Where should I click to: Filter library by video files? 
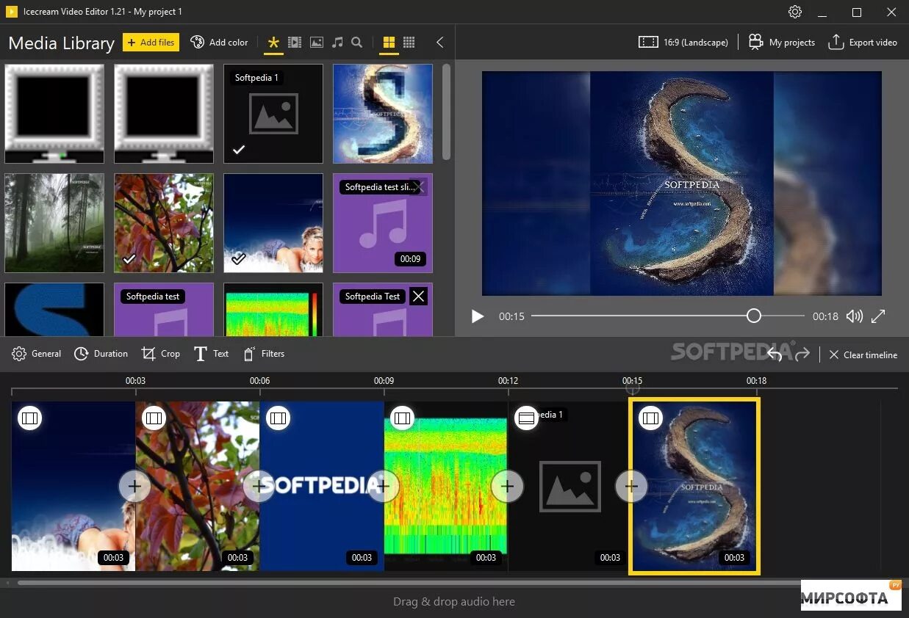pos(295,43)
